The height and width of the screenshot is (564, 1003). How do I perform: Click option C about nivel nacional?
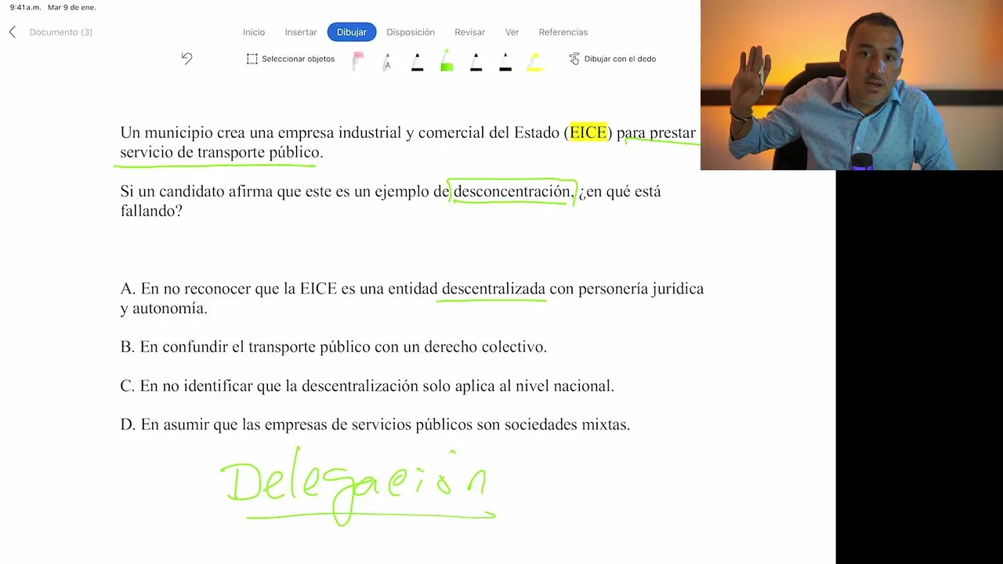pyautogui.click(x=368, y=386)
